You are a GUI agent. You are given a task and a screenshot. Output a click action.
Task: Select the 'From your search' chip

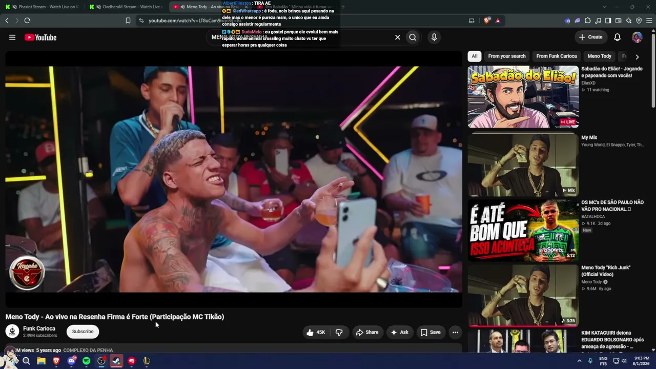[507, 56]
